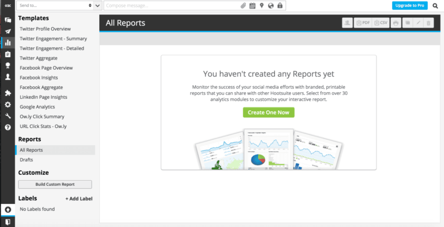The width and height of the screenshot is (444, 227).
Task: Select Google Analytics template
Action: [x=37, y=107]
